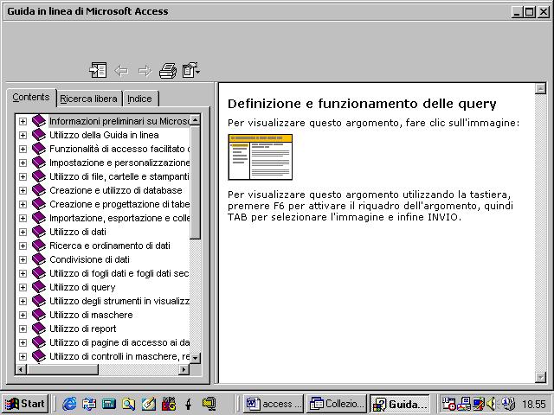Click the Guida... taskbar button
This screenshot has width=554, height=415.
[x=400, y=404]
